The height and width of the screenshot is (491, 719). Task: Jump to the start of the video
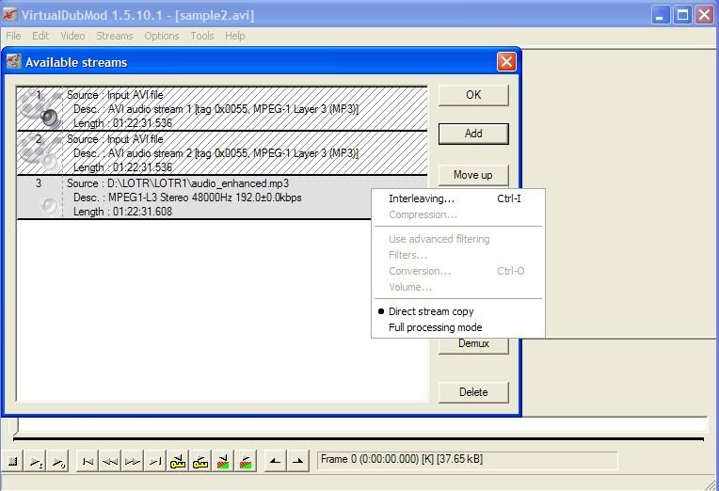[88, 461]
